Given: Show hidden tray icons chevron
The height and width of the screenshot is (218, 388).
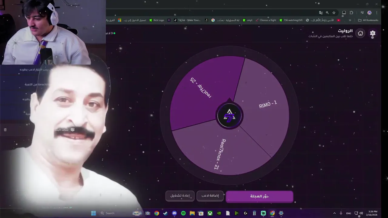Looking at the screenshot, I should click(334, 213).
